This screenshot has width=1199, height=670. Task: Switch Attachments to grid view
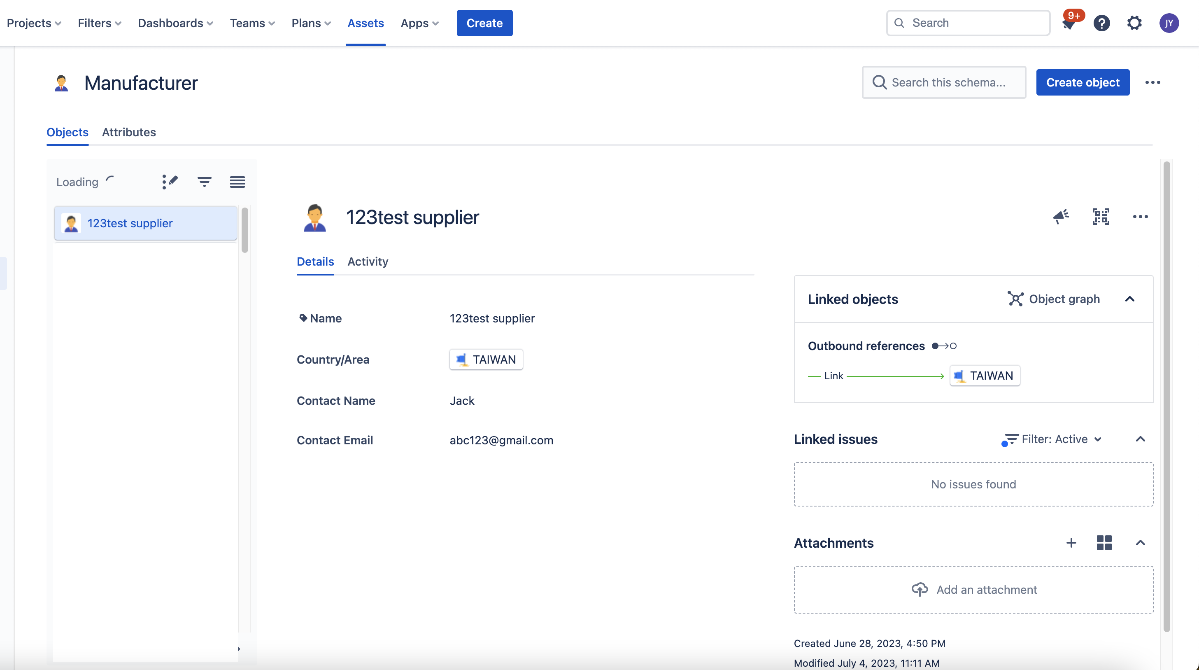coord(1104,543)
